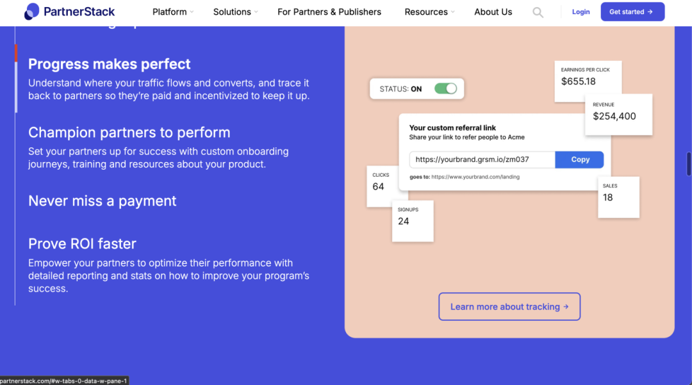Screen dimensions: 692x385
Task: Click the page scrollbar thumb
Action: click(x=689, y=164)
